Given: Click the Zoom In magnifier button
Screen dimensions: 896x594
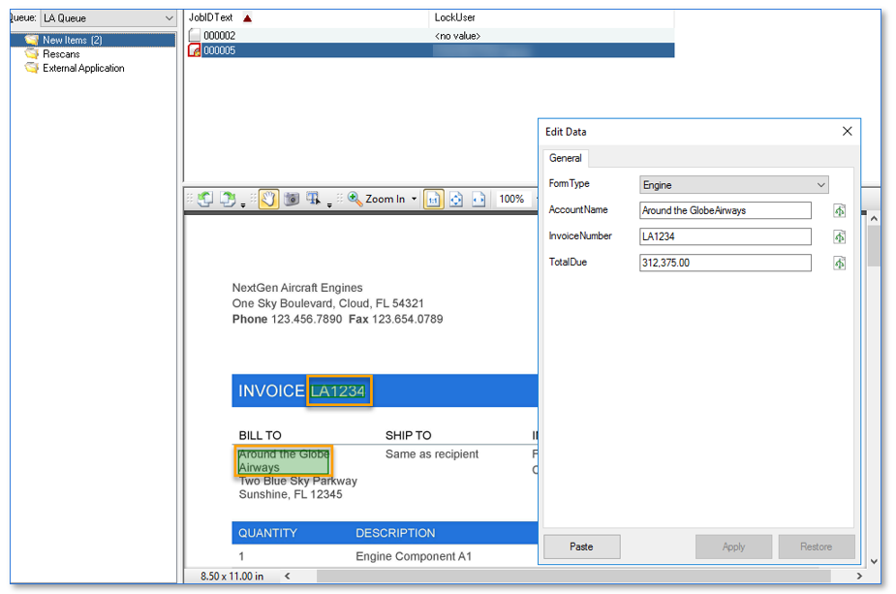Looking at the screenshot, I should coord(355,199).
